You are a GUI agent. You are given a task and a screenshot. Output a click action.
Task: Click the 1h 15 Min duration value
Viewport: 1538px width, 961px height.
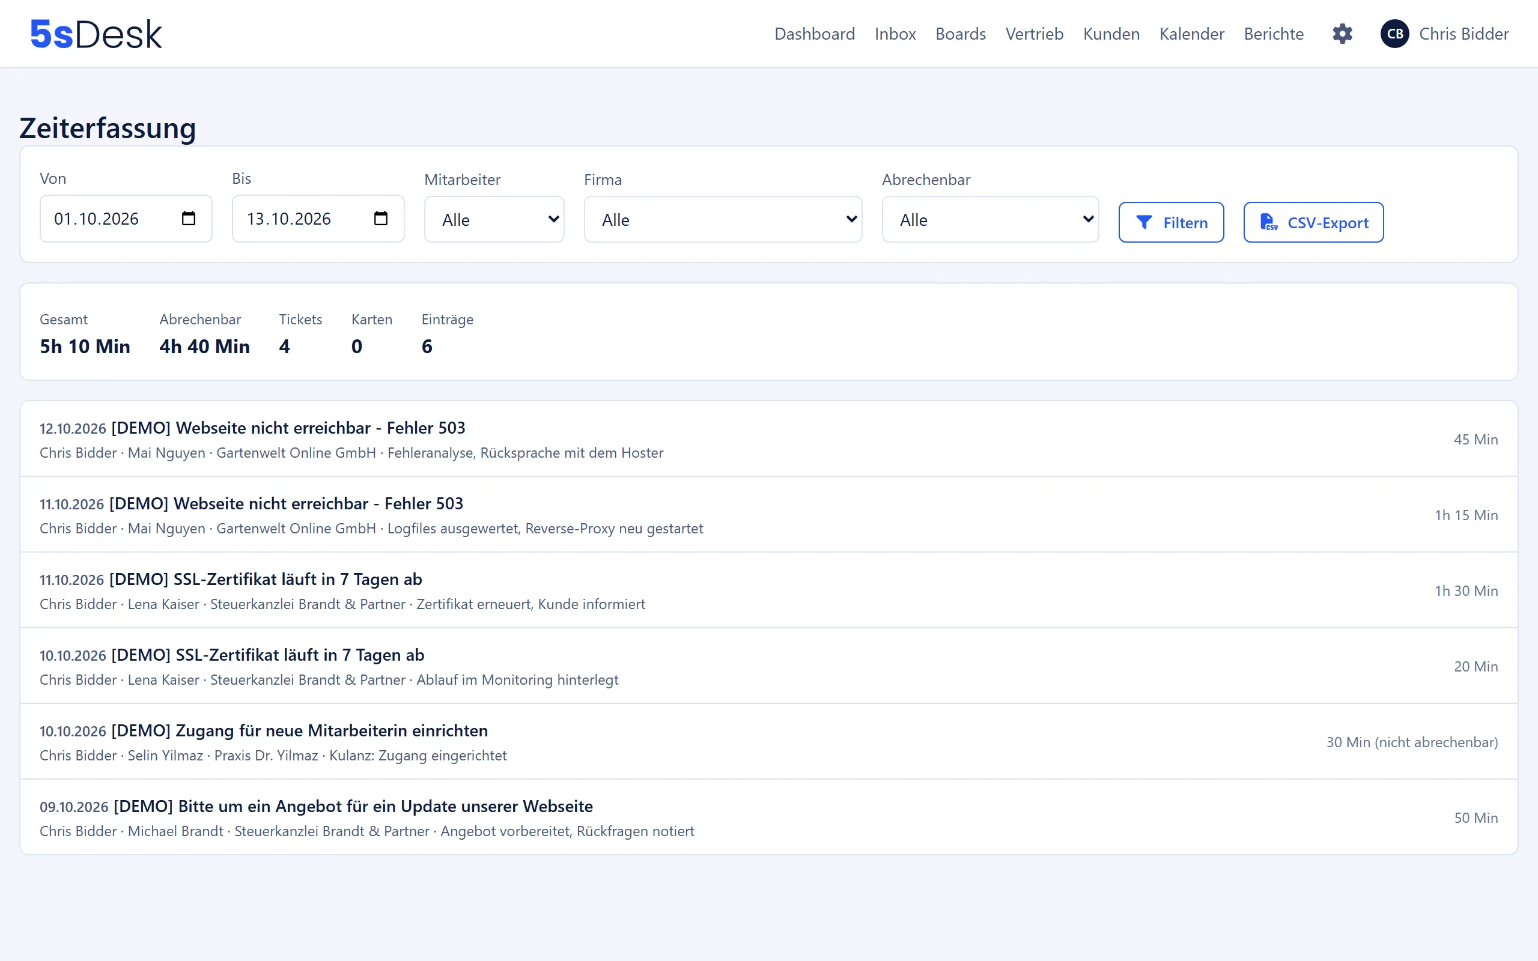[x=1466, y=515]
